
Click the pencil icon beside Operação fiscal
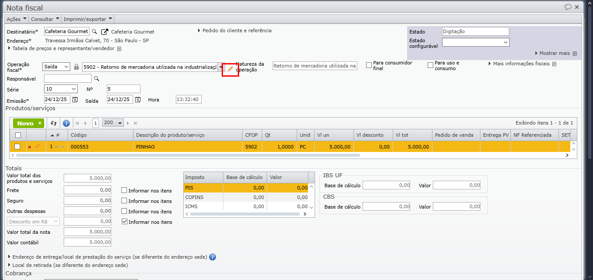pos(230,69)
